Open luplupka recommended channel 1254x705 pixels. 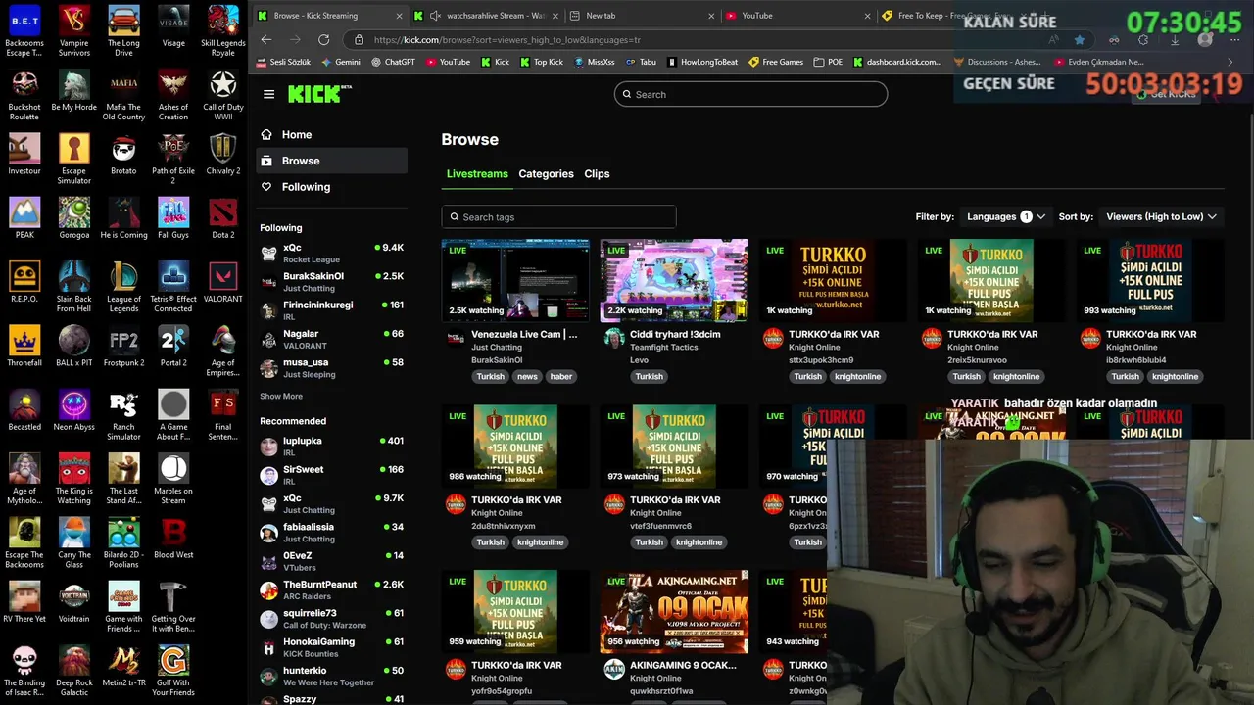click(x=332, y=446)
